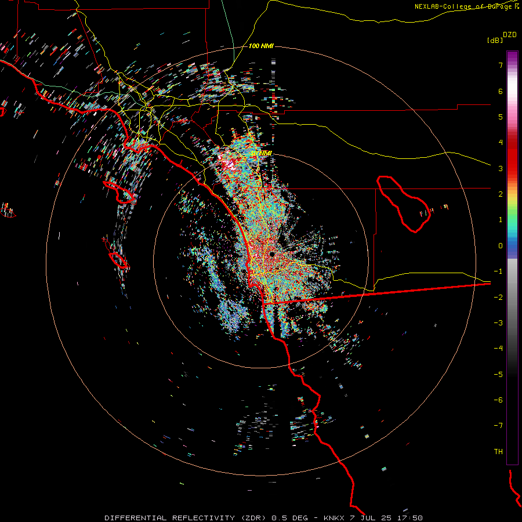Click the 50 NMI range ring label
This screenshot has height=522, width=522.
coord(262,153)
